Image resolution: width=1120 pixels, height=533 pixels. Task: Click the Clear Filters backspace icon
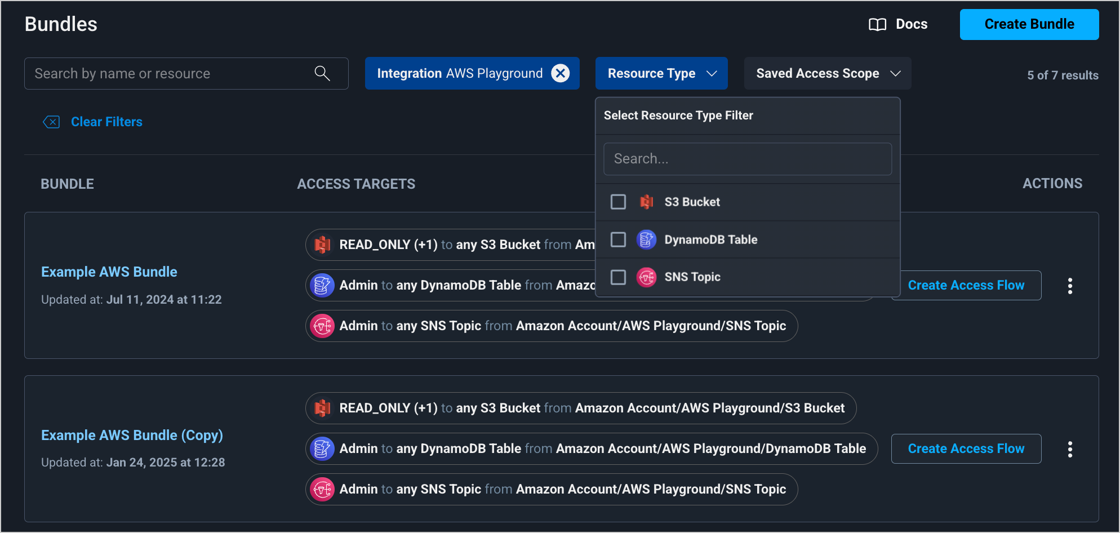tap(51, 122)
